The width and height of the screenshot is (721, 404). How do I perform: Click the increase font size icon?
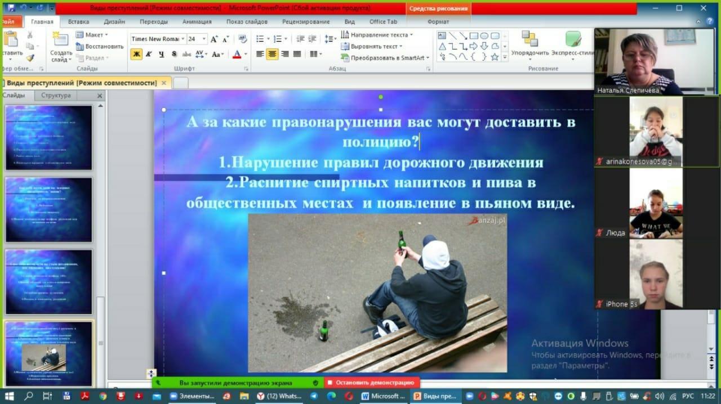click(x=214, y=39)
